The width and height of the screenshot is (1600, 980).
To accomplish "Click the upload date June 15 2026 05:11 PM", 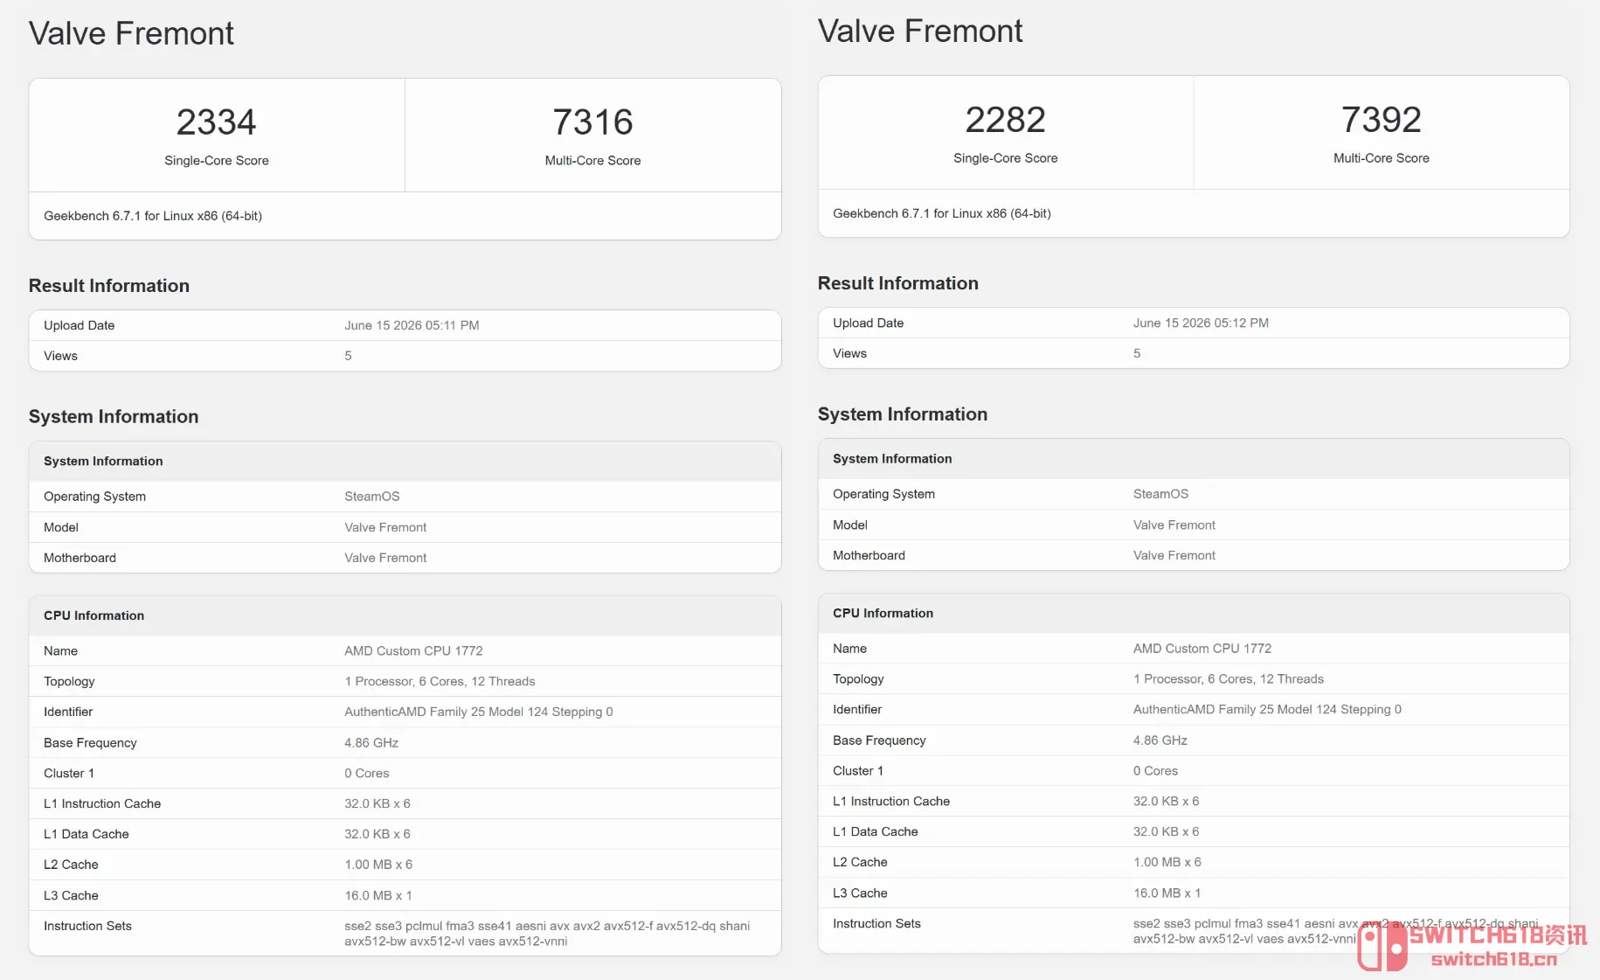I will click(x=412, y=325).
